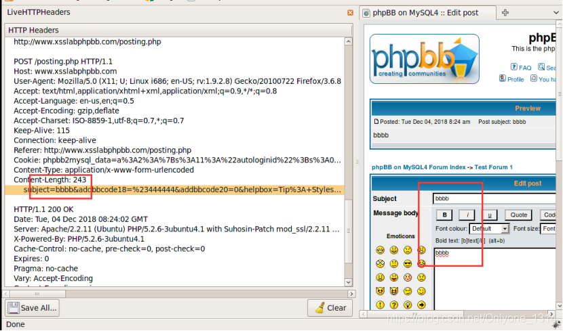Close the LiveHTTPHeaders sidebar with the orange X
This screenshot has height=331, width=563.
click(x=350, y=13)
